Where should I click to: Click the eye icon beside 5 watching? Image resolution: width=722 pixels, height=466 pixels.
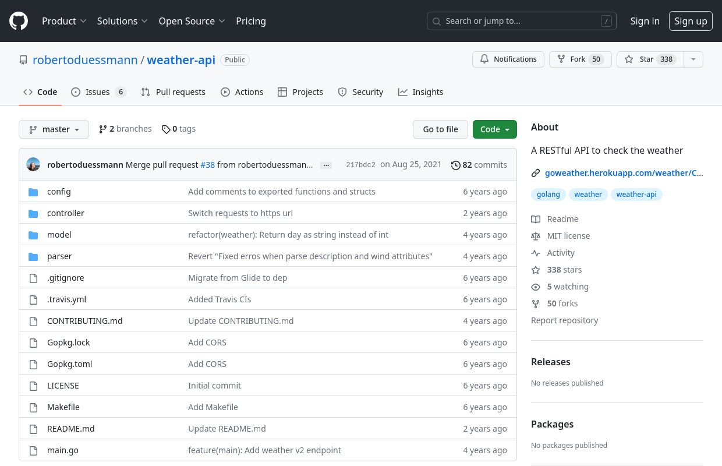(x=536, y=287)
